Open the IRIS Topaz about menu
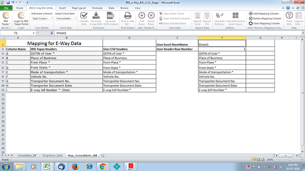 [x=6, y=19]
